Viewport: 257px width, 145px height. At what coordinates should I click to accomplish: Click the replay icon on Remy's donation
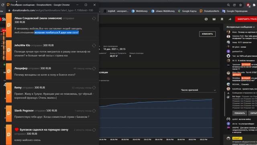click(94, 88)
